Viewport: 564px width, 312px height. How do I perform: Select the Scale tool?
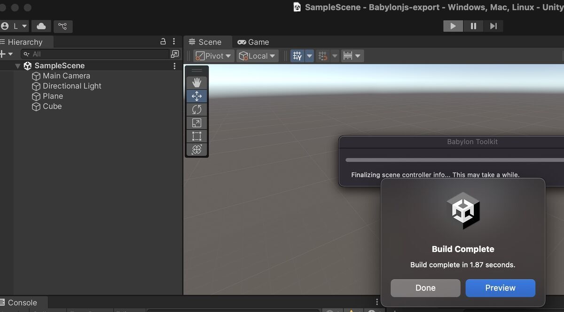coord(196,123)
